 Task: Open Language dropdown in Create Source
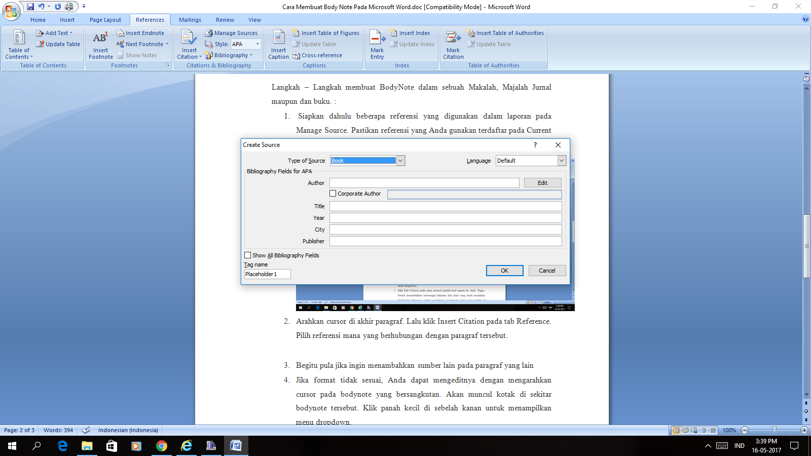(x=561, y=161)
